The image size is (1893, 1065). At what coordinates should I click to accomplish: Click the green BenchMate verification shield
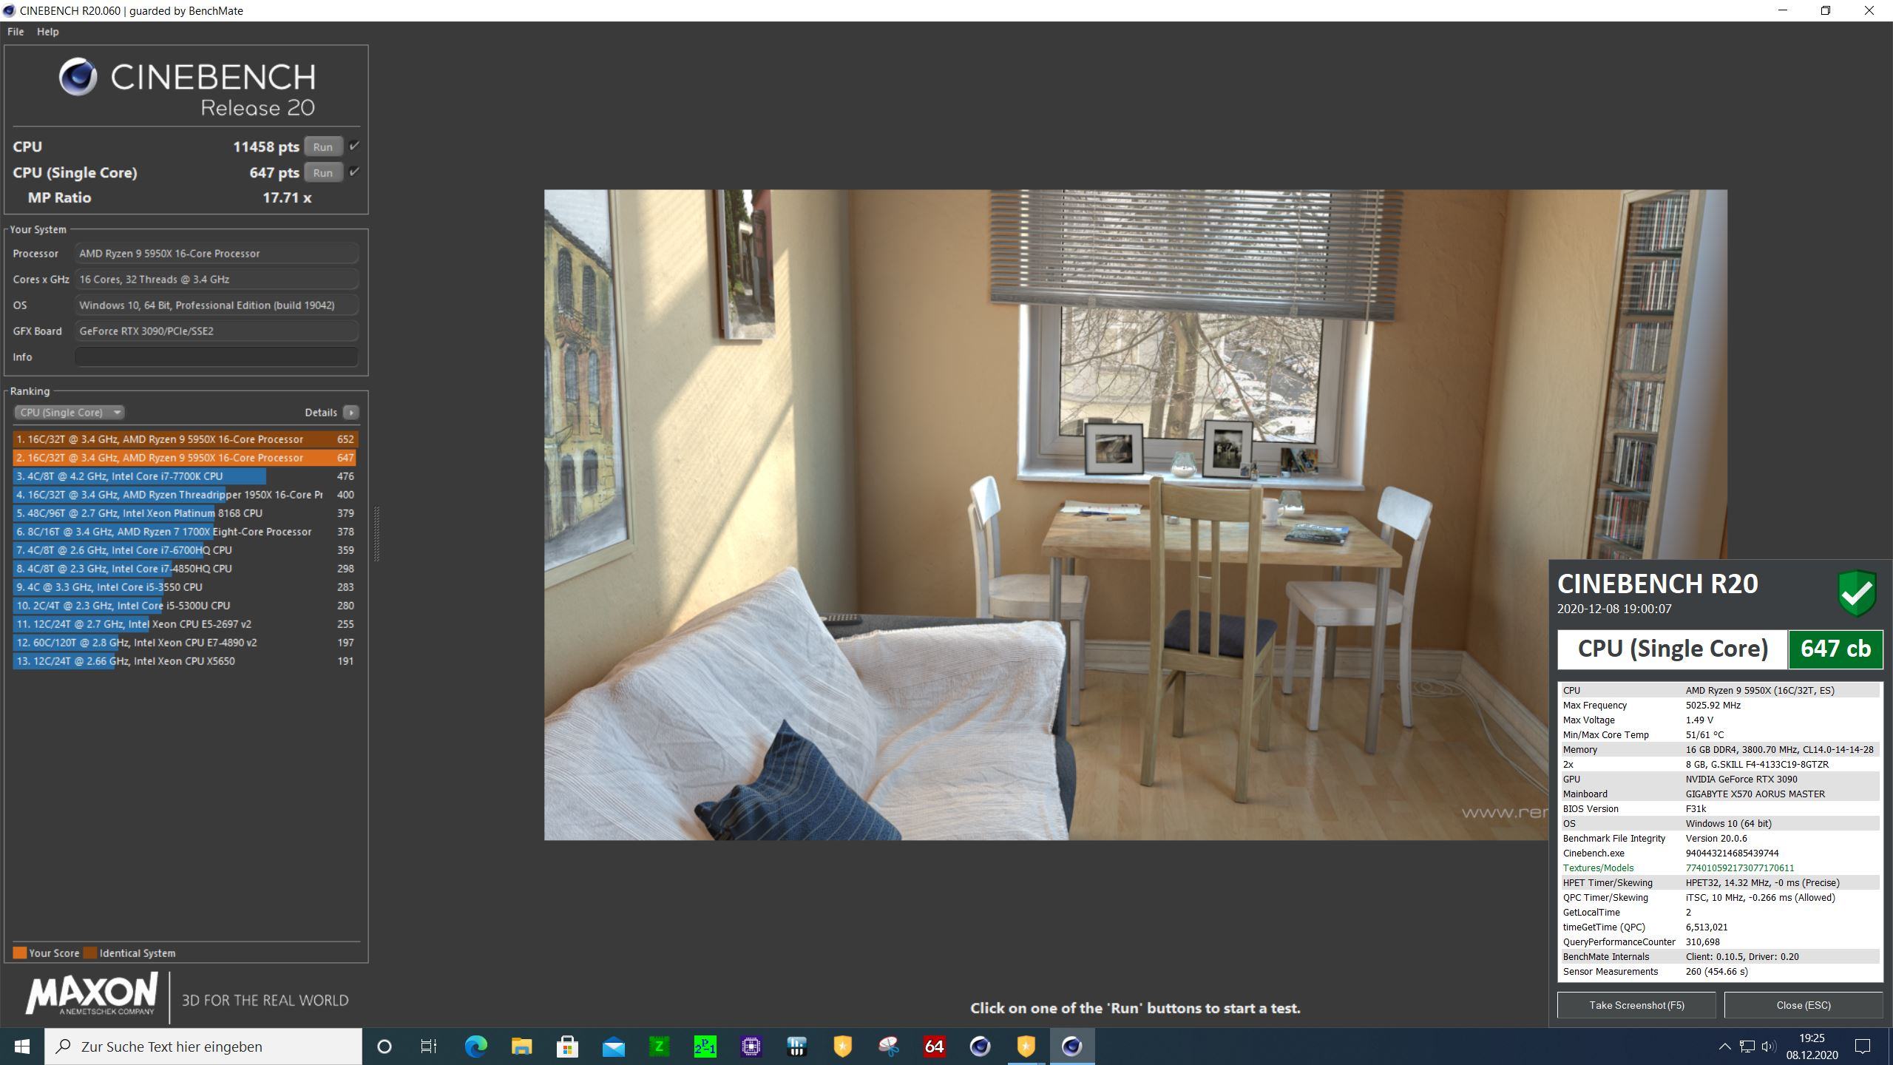1856,592
